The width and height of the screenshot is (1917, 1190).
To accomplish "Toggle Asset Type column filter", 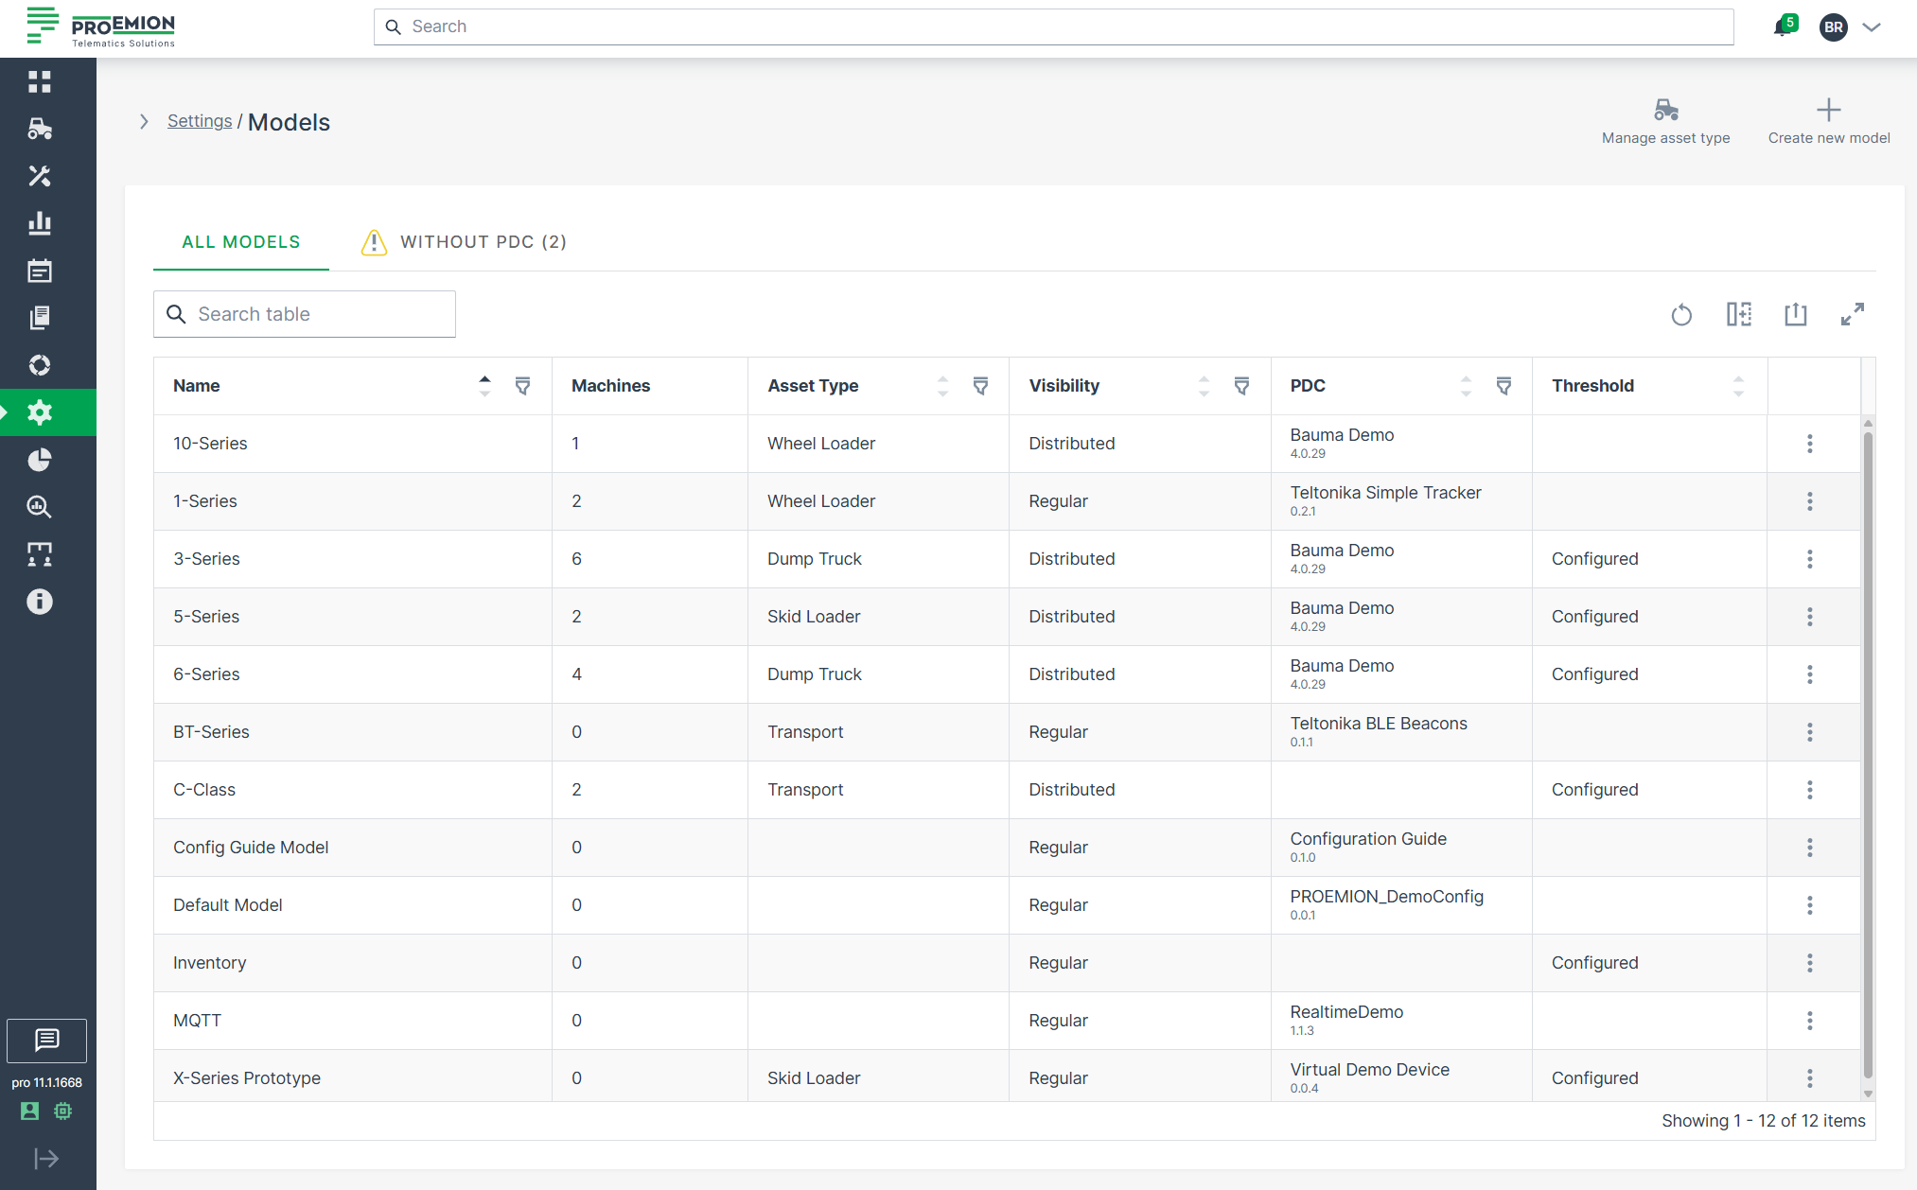I will pyautogui.click(x=980, y=386).
